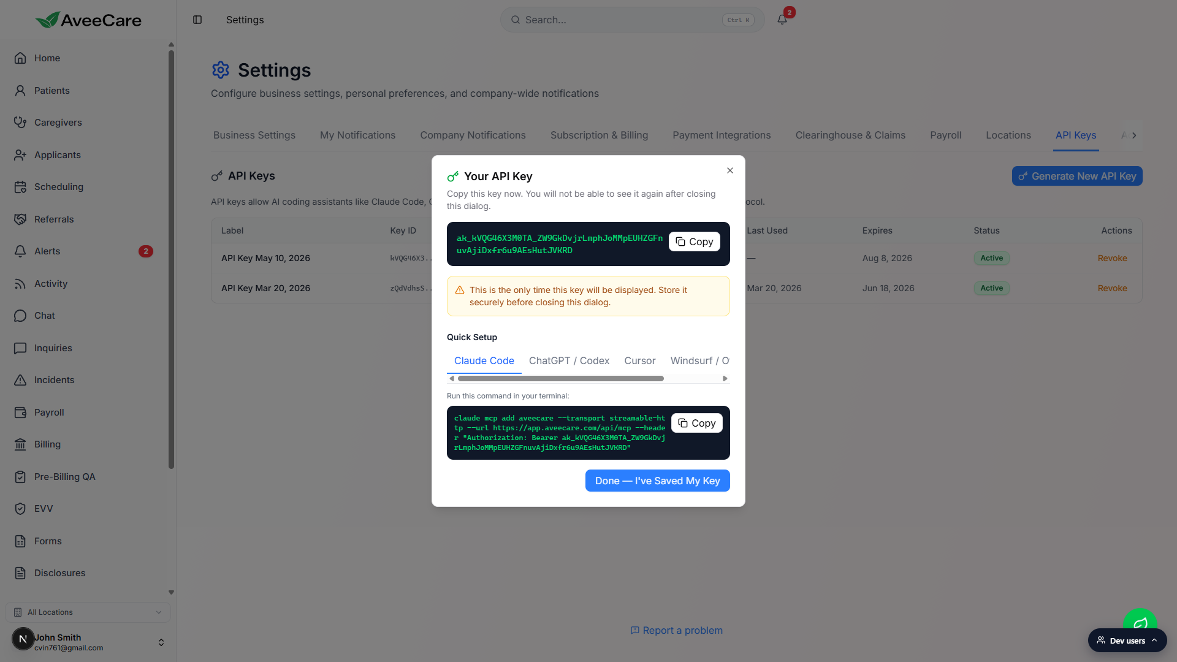Switch to Business Settings tab
Image resolution: width=1177 pixels, height=662 pixels.
coord(254,135)
